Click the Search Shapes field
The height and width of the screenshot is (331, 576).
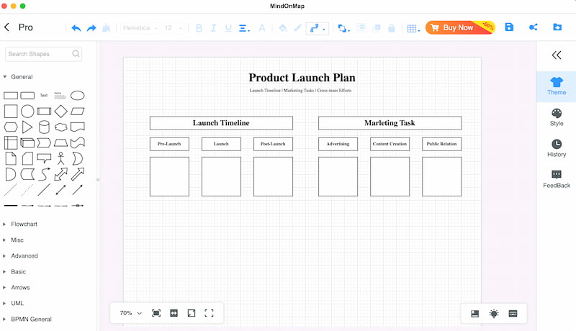43,54
